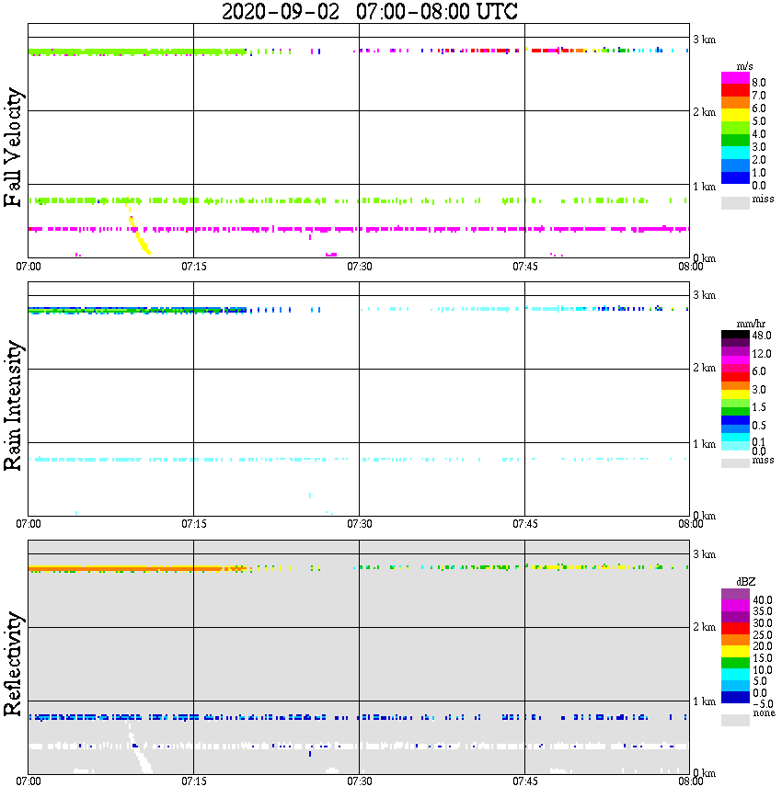Pick the red swatch in the mm/hr legend

tap(735, 377)
